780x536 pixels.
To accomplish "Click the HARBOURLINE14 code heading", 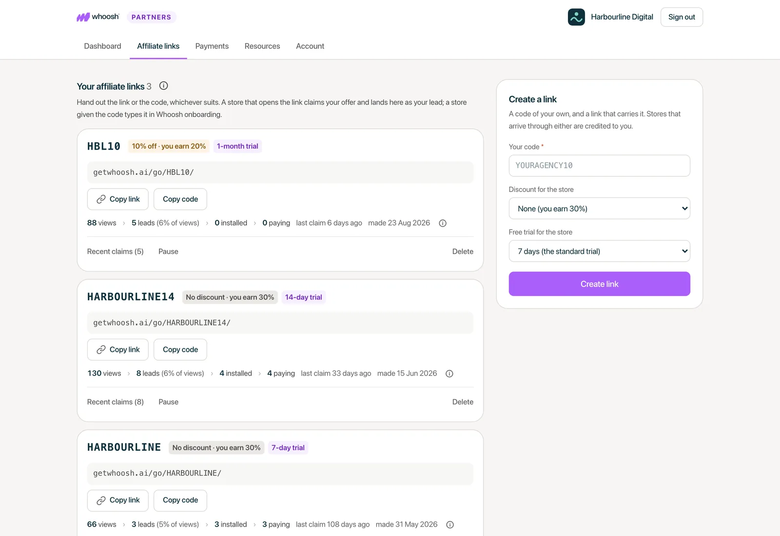I will click(131, 297).
